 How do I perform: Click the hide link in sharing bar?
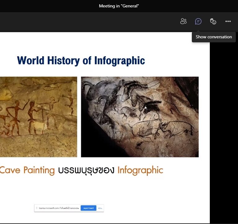[100, 208]
